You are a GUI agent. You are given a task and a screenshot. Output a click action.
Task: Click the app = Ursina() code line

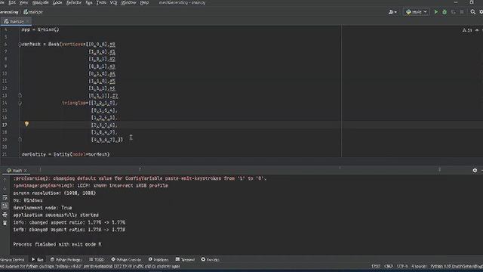pyautogui.click(x=40, y=29)
